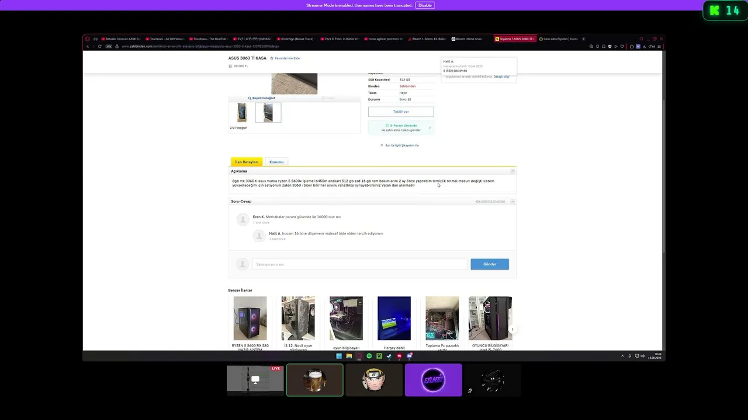
Task: Open the Yayınlanma Kriterleri link
Action: point(490,201)
